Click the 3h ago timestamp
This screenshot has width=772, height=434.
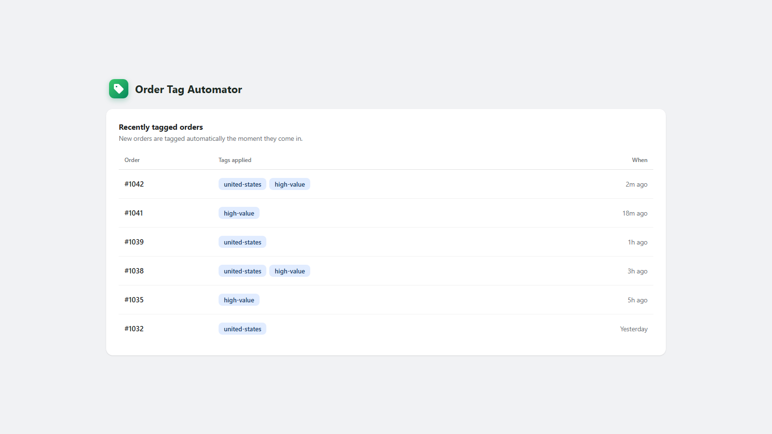pyautogui.click(x=637, y=271)
